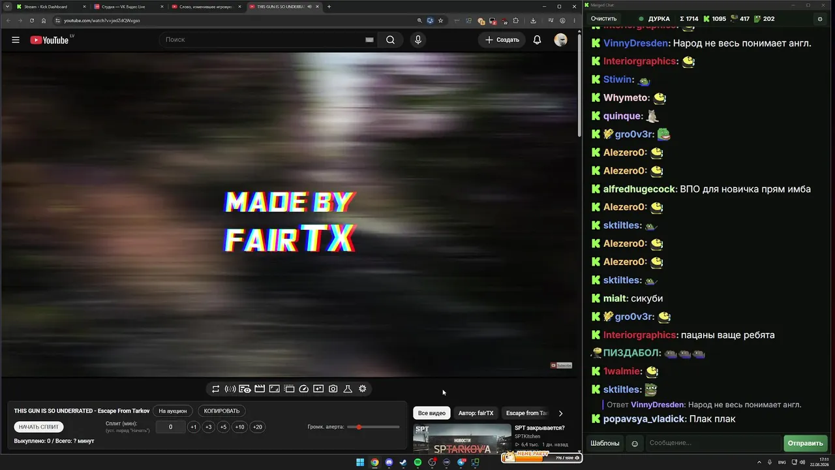Click the НАЧАТЬ СПЛИТ button

(x=39, y=427)
